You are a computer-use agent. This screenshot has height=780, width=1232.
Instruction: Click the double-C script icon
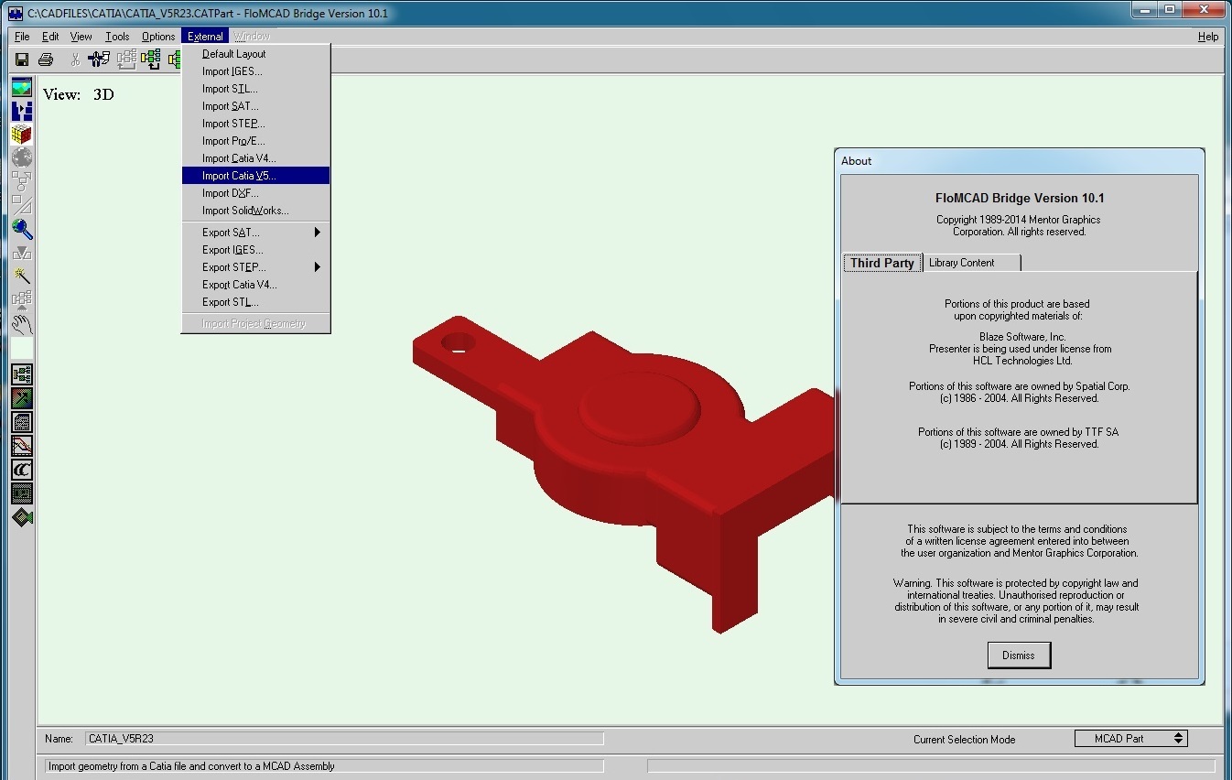point(22,470)
